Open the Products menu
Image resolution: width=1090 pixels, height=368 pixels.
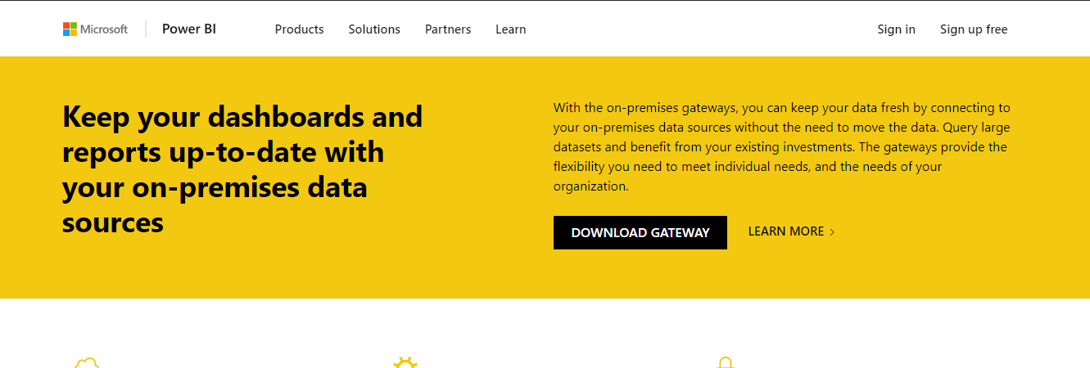[x=299, y=29]
